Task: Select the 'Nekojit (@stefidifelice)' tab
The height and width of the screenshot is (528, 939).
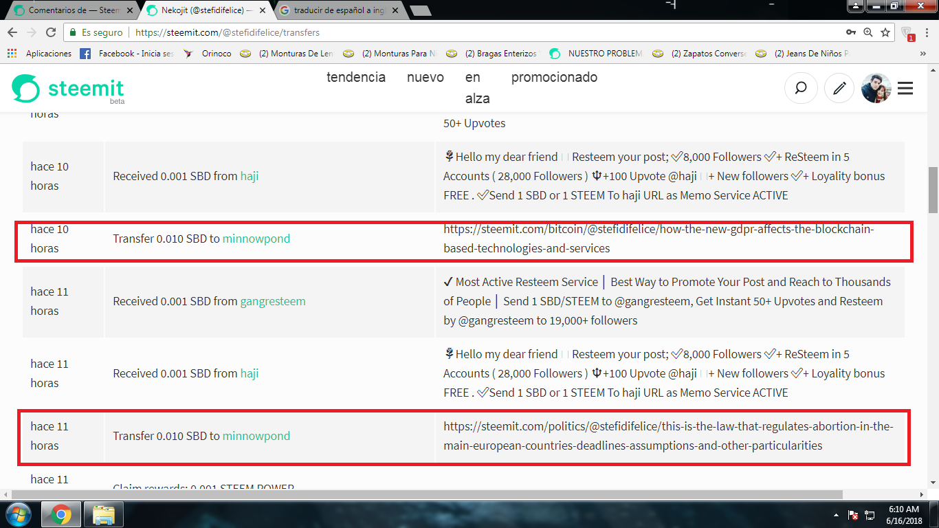Action: click(x=205, y=10)
